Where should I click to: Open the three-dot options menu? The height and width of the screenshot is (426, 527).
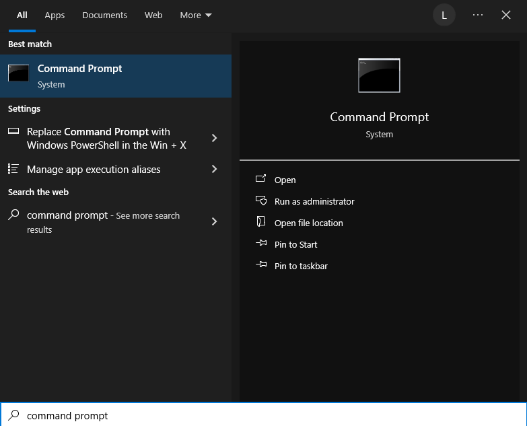478,15
